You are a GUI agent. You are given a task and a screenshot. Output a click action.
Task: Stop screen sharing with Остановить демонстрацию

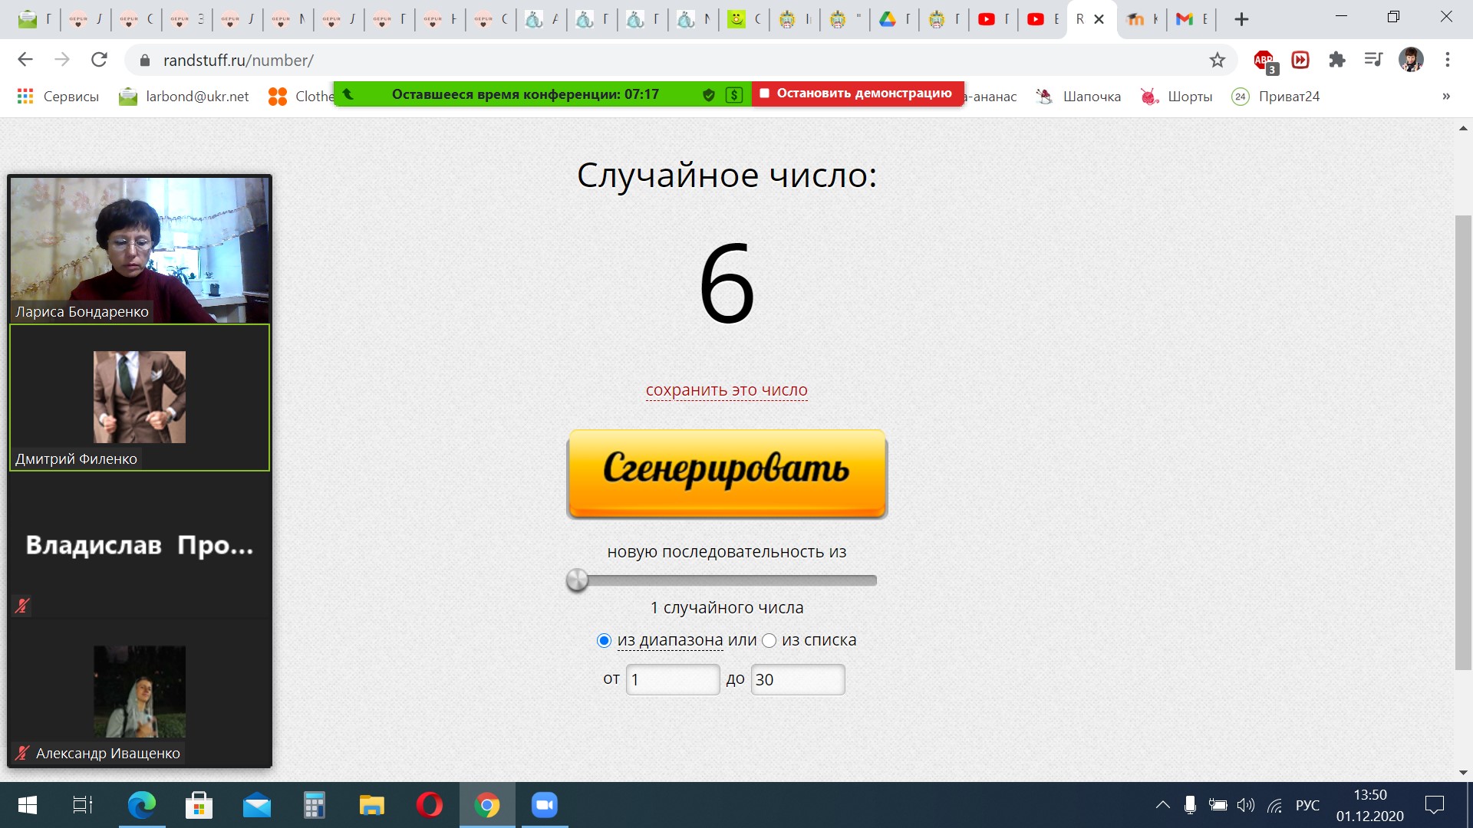[x=857, y=94]
